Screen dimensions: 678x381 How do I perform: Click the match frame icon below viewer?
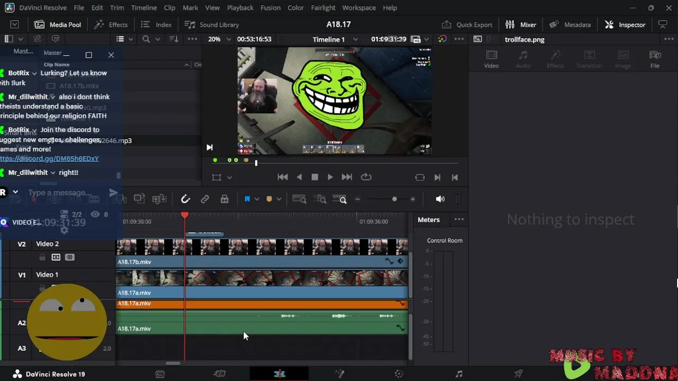420,177
